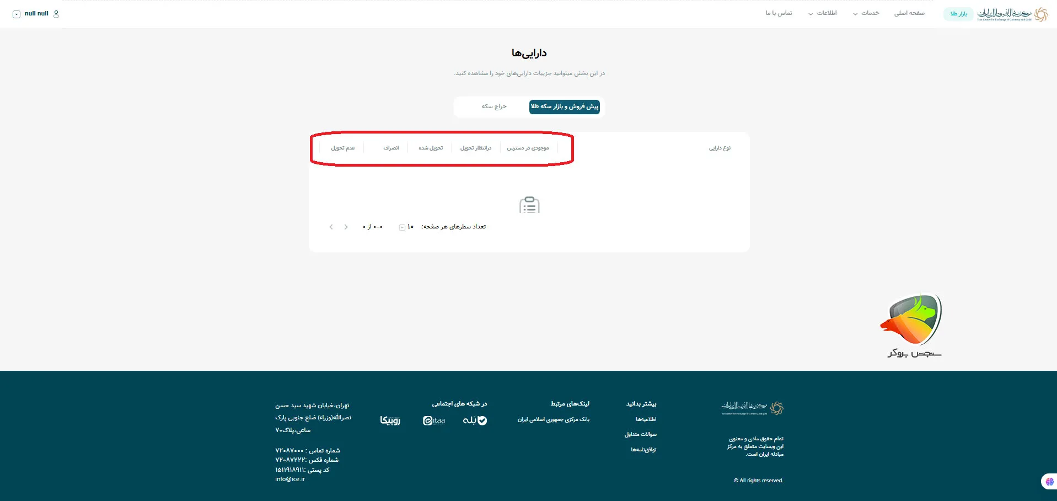Click the ICE logo in the footer

(753, 408)
